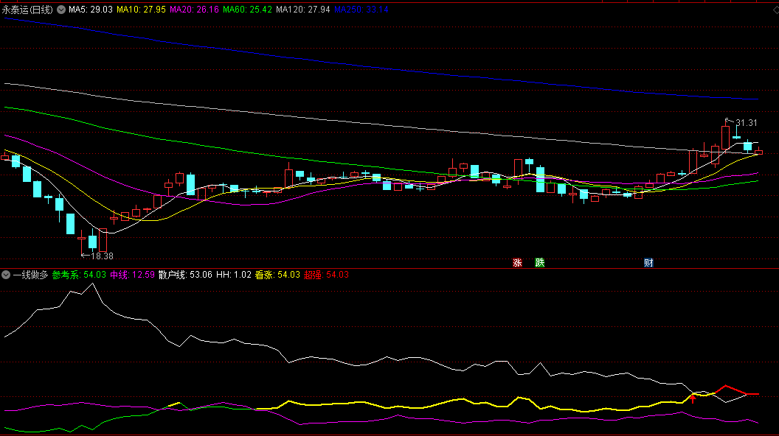
Task: Select the MA20: 26.16 label
Action: point(194,10)
